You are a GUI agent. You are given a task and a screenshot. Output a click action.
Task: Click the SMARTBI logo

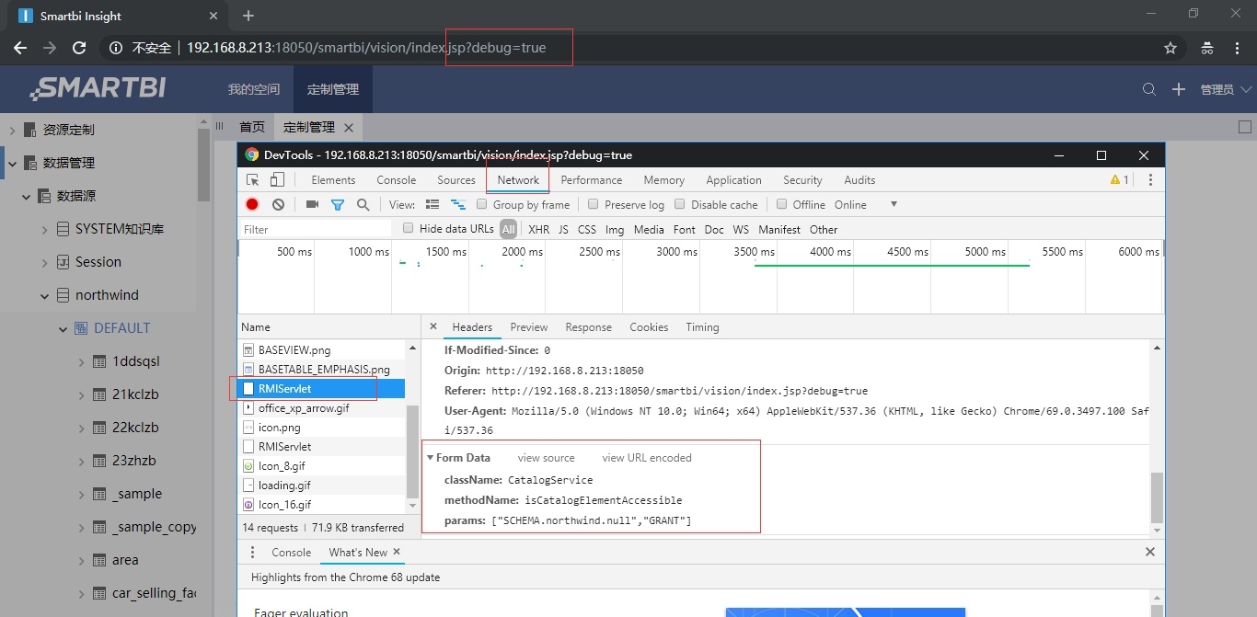point(98,89)
